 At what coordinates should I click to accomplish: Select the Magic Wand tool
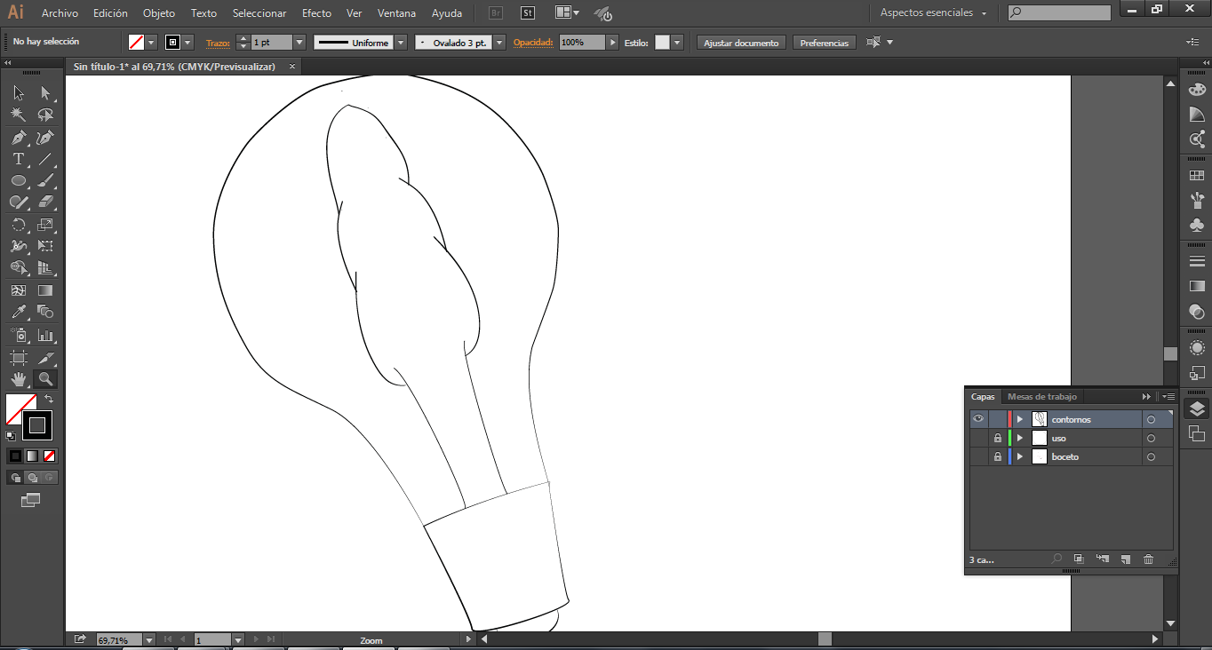19,115
